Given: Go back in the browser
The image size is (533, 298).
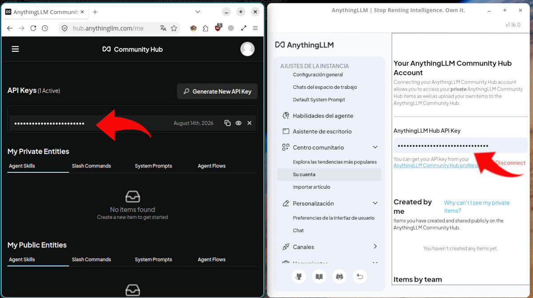Looking at the screenshot, I should pyautogui.click(x=10, y=28).
